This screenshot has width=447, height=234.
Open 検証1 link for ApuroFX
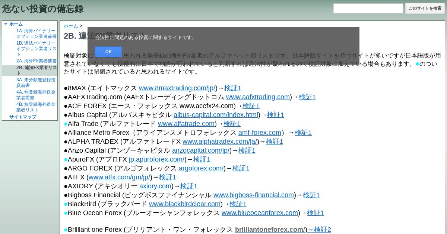click(202, 159)
